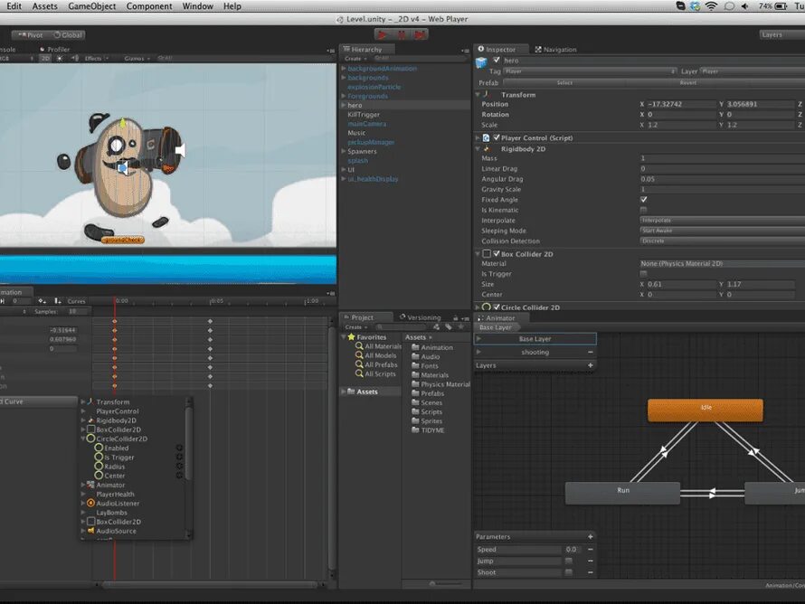Toggle Player Control script enabled checkbox
This screenshot has width=805, height=604.
coord(497,137)
